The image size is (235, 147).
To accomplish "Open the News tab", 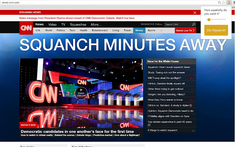I will 39,24.
